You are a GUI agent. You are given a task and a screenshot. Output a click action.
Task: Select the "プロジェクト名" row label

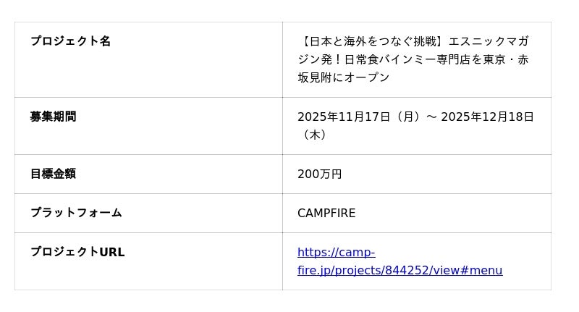(x=70, y=41)
